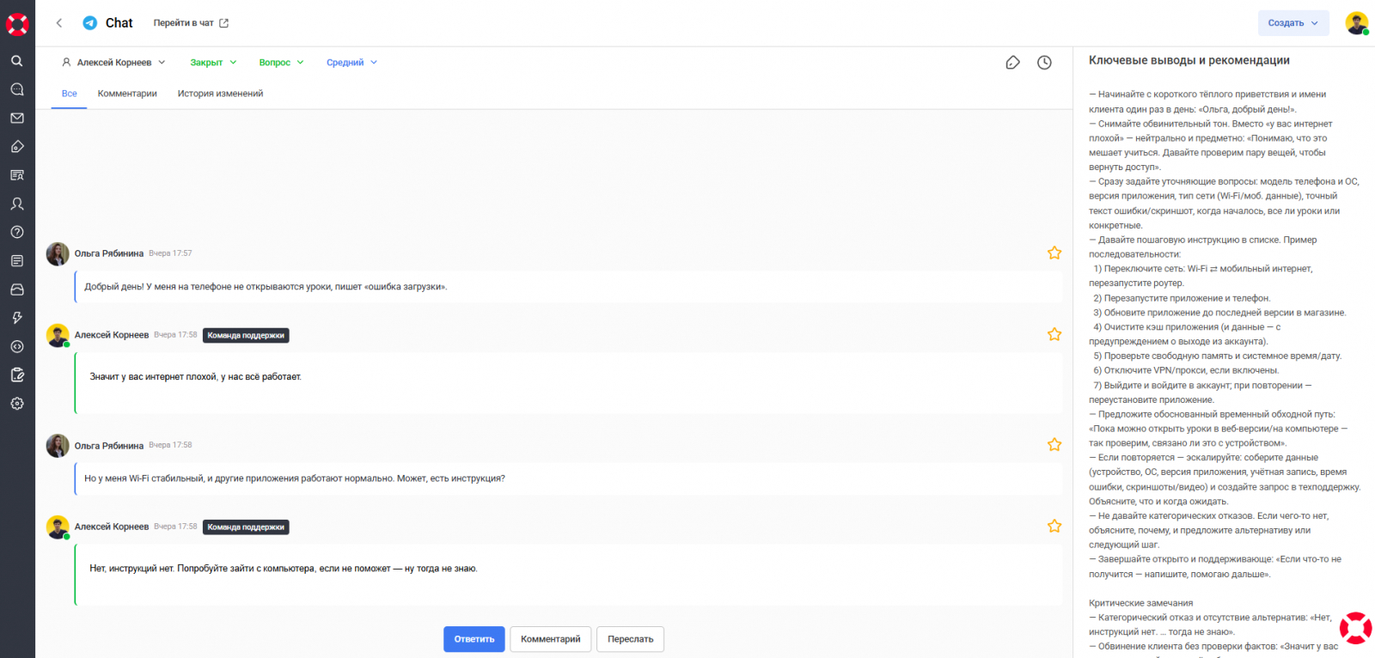The image size is (1375, 658).
Task: Click the question mark help icon
Action: pos(17,232)
